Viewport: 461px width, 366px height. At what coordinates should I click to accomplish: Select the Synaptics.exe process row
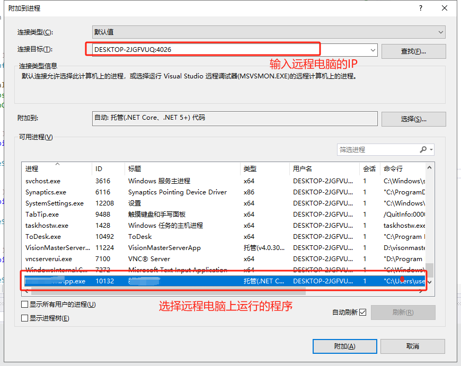(x=224, y=192)
